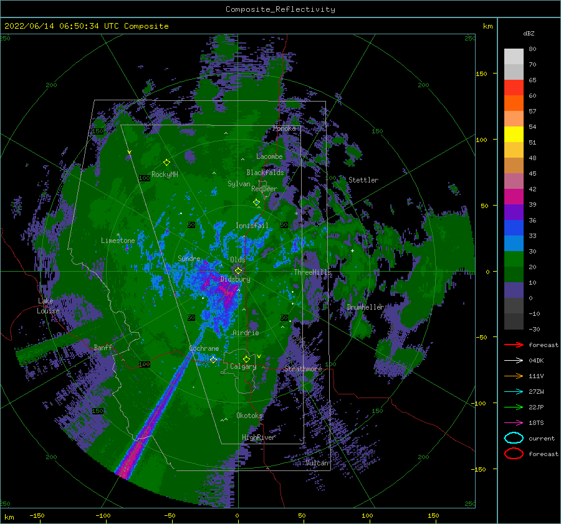Click the red 'forecast' ellipse legend icon
The image size is (561, 524).
[x=514, y=454]
